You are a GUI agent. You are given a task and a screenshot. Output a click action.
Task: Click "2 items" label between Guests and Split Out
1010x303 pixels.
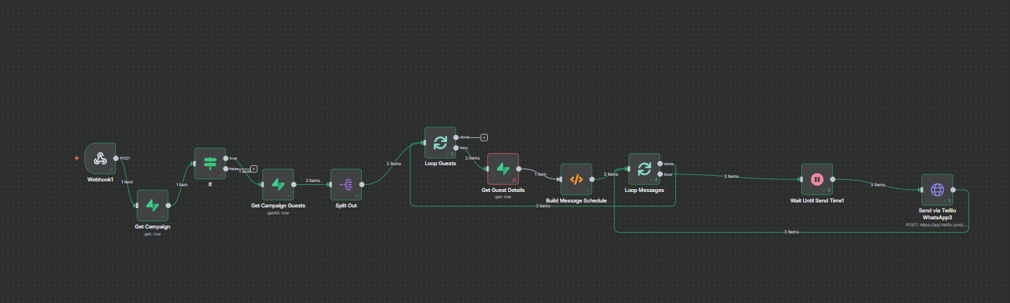(x=312, y=181)
